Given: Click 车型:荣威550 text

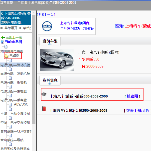Looking at the screenshot, I should pyautogui.click(x=89, y=59).
